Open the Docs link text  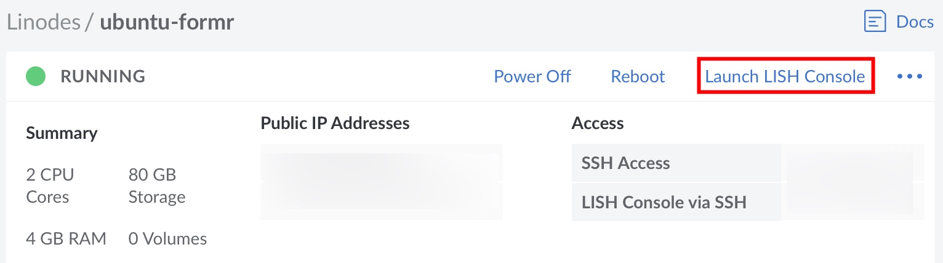click(915, 22)
